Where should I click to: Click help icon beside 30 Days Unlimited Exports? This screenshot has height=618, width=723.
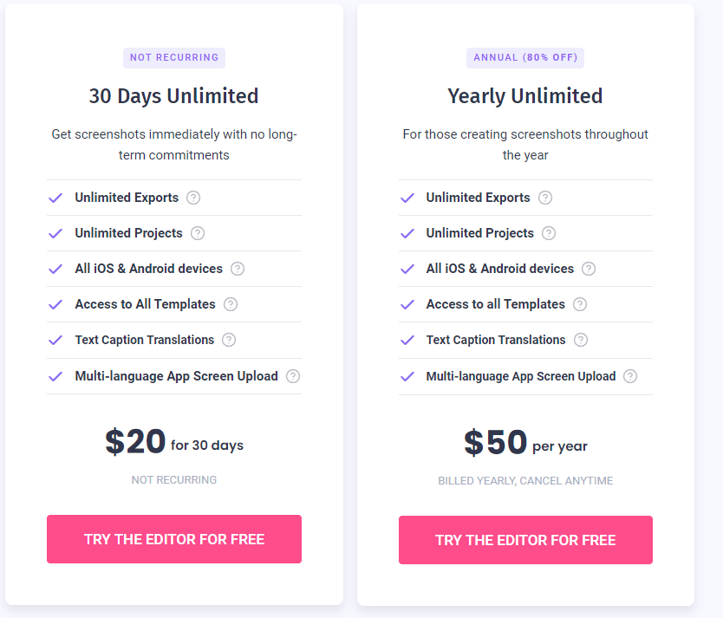coord(193,198)
